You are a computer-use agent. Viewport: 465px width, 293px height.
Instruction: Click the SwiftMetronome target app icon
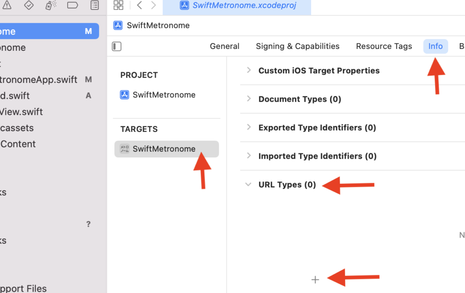click(x=124, y=149)
